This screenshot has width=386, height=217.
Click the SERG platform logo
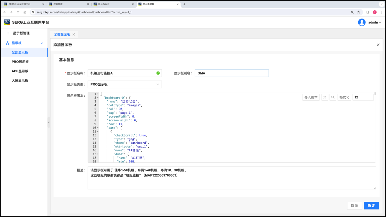[7, 22]
